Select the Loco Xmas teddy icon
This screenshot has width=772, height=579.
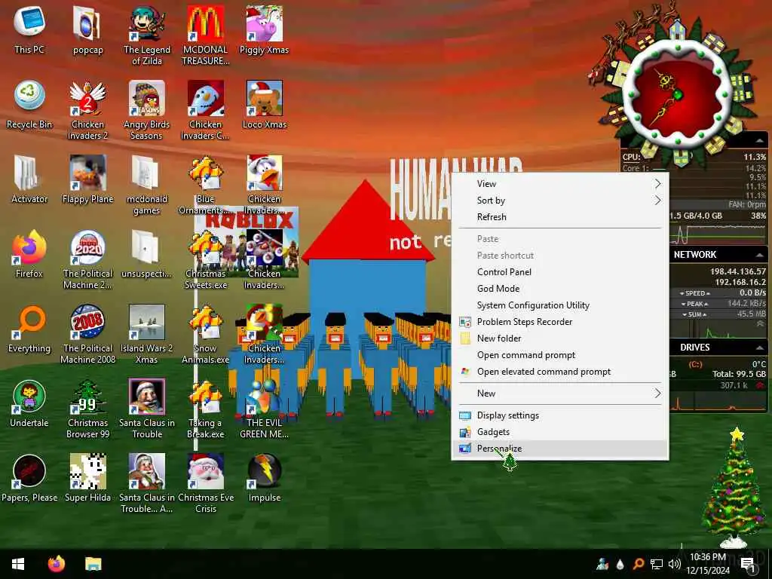(x=265, y=104)
